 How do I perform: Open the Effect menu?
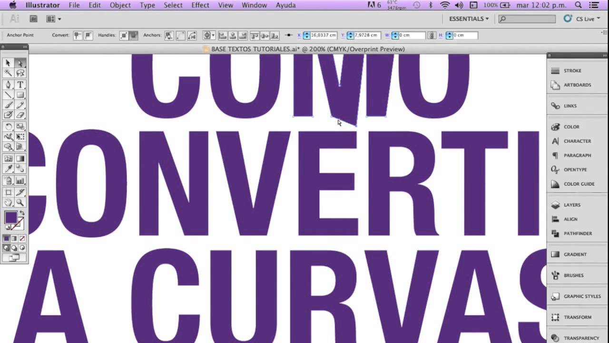tap(200, 5)
